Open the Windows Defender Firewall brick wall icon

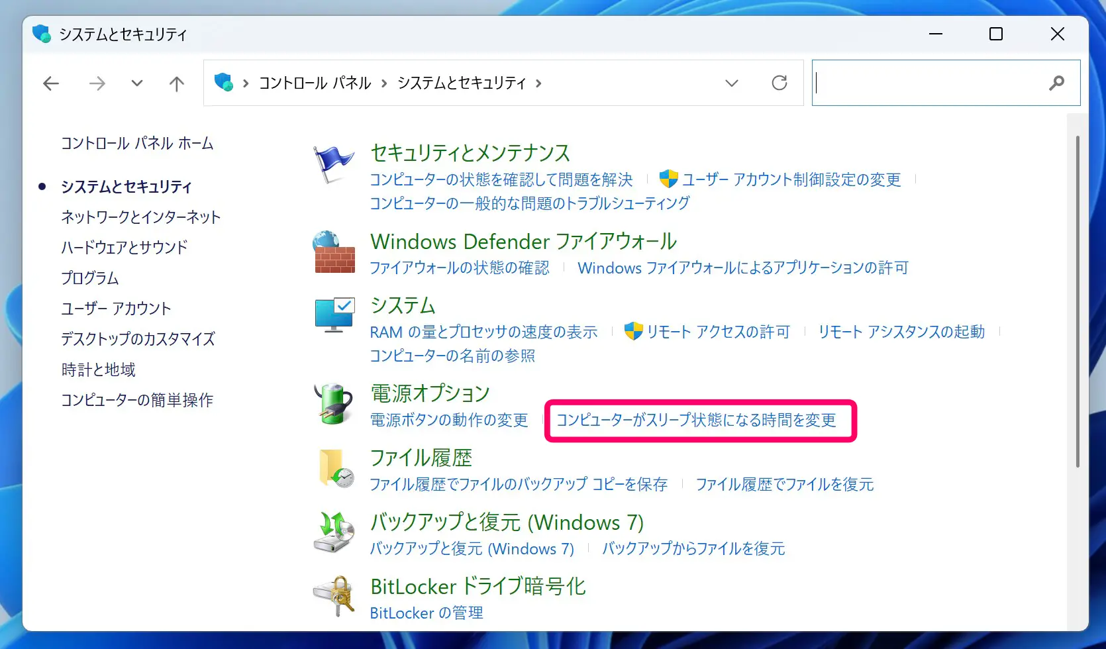tap(334, 253)
